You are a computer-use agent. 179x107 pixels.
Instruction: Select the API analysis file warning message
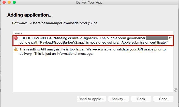point(93,51)
